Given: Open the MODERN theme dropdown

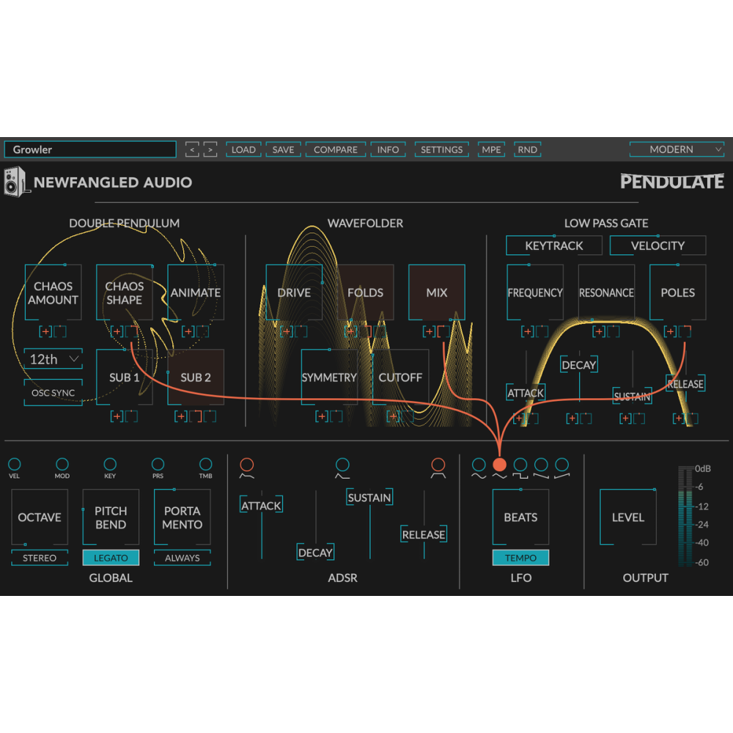Looking at the screenshot, I should click(x=677, y=150).
